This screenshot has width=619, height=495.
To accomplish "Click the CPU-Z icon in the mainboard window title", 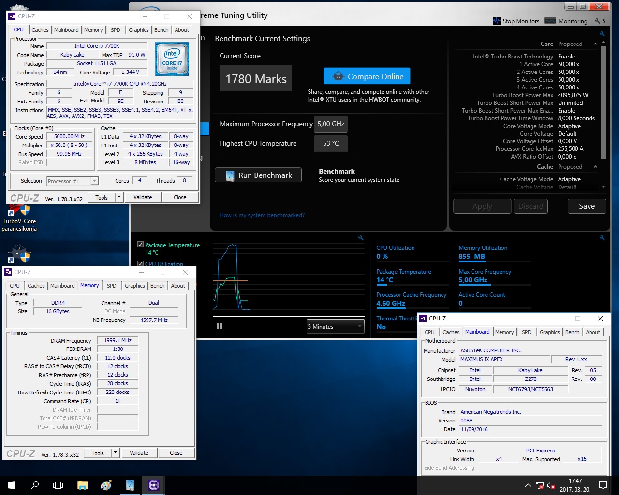I will [423, 319].
